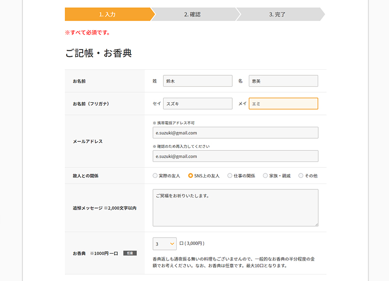Click the 追悼メッセージ ※2,000文字以内 label
Viewport: 389px width, 281px height.
pos(105,208)
